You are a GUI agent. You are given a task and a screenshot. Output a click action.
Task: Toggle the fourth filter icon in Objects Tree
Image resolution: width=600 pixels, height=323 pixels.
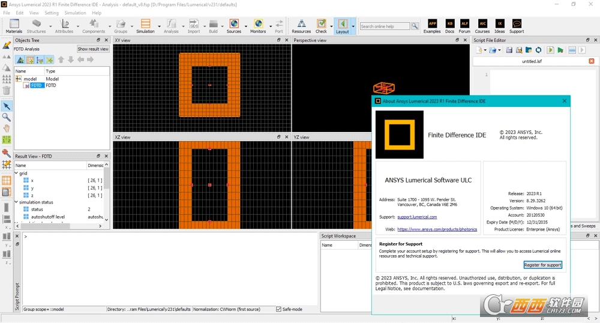coord(49,59)
